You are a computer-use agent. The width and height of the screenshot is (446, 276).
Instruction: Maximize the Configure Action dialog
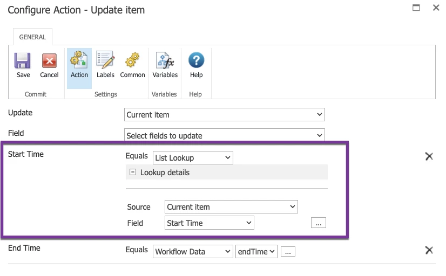pyautogui.click(x=416, y=8)
